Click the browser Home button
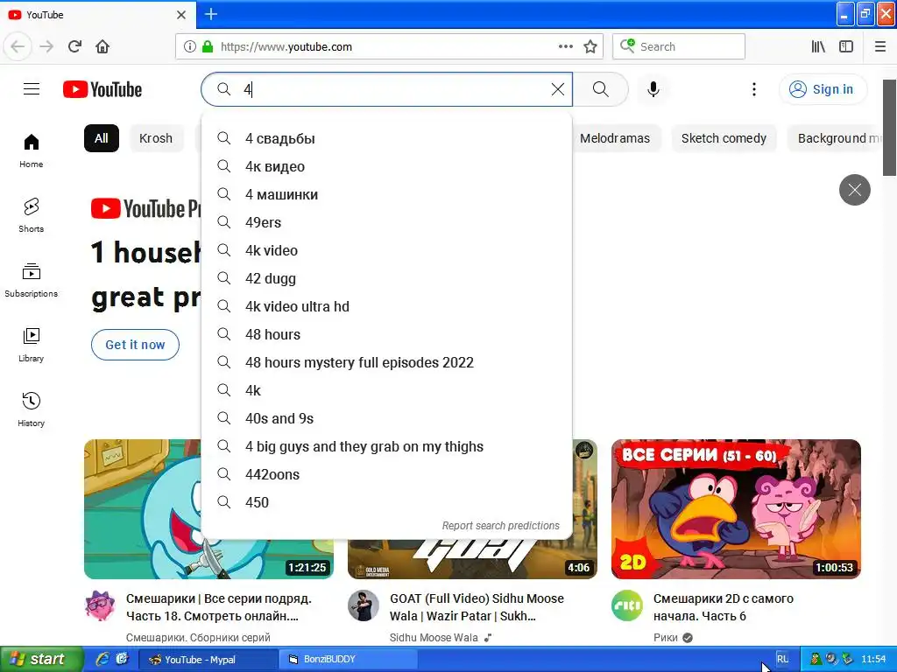The image size is (897, 672). tap(102, 46)
